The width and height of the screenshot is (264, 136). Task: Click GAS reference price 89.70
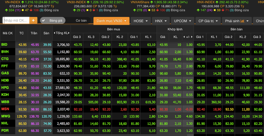[x=22, y=73]
